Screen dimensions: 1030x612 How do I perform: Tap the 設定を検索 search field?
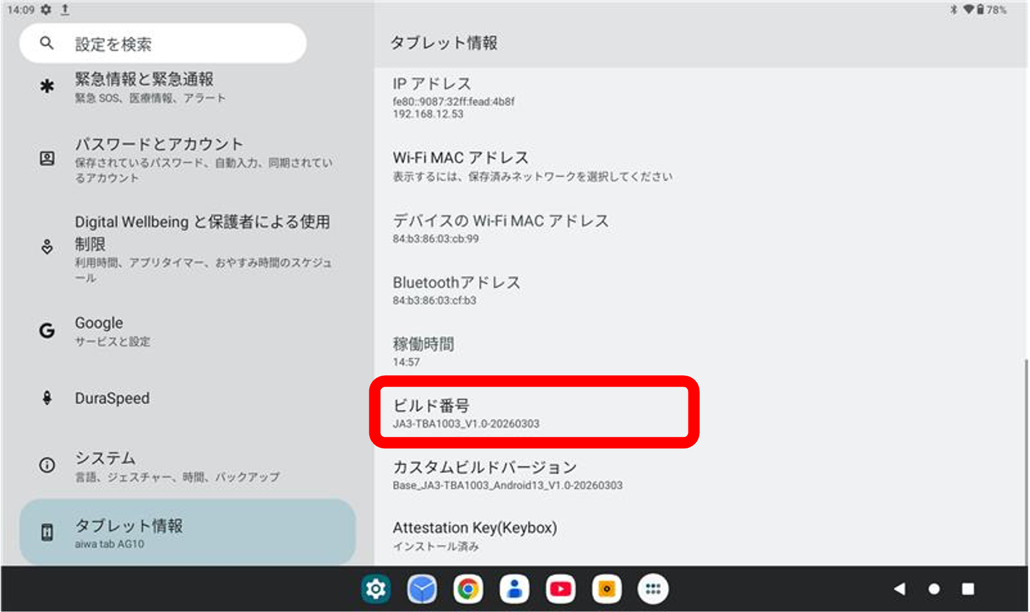[x=162, y=43]
